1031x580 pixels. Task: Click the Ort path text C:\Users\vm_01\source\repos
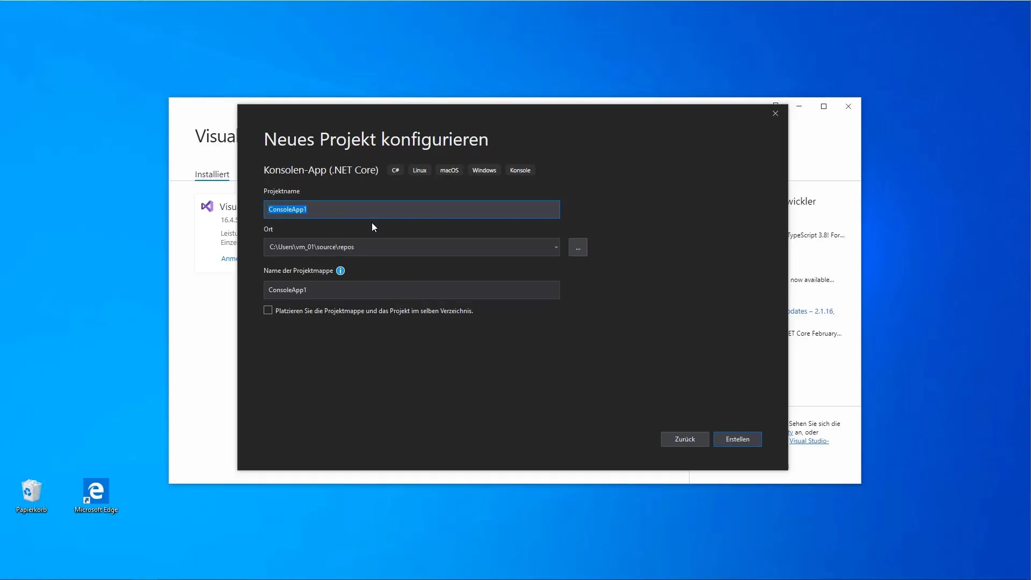(x=311, y=247)
